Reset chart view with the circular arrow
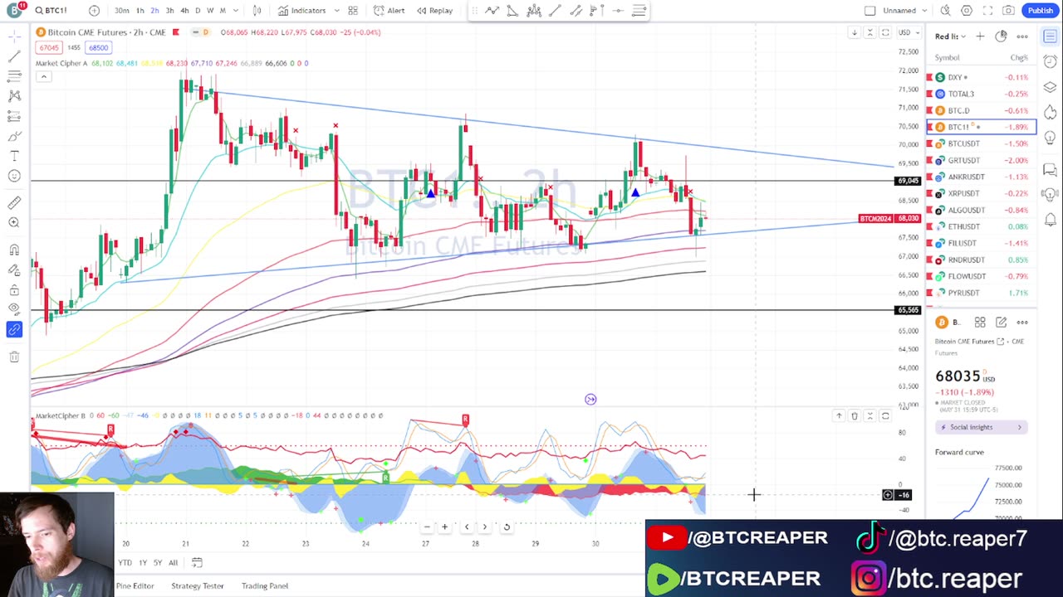 pyautogui.click(x=507, y=527)
